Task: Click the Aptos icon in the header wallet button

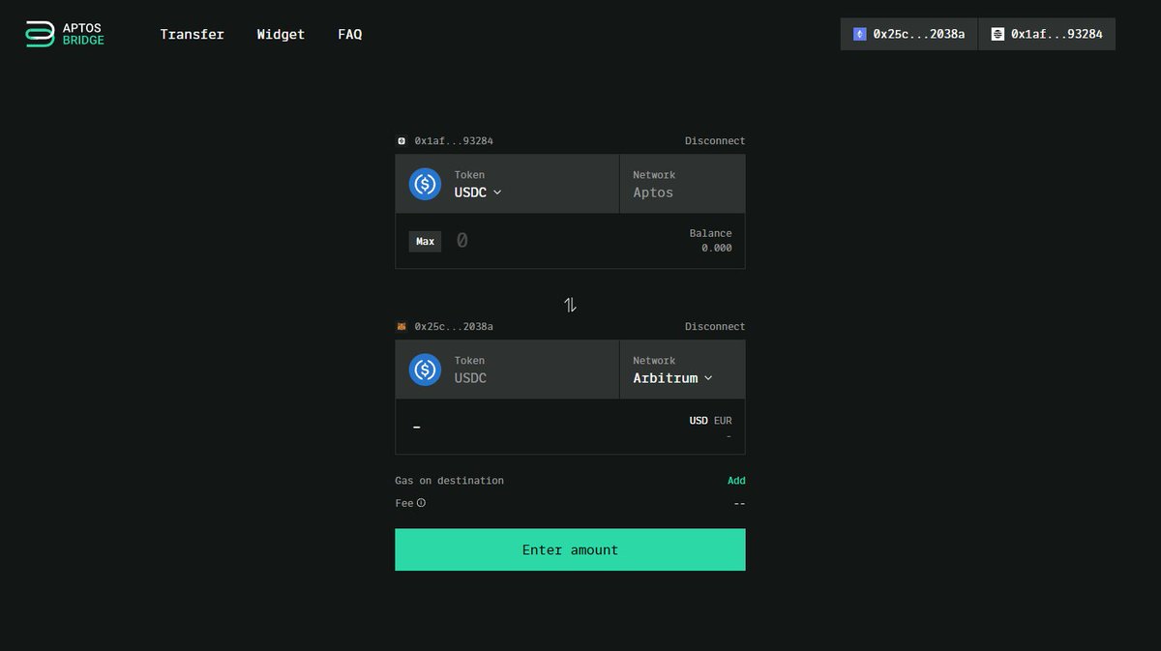Action: pos(997,34)
